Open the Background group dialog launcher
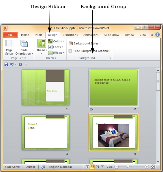The height and width of the screenshot is (172, 163). click(110, 58)
